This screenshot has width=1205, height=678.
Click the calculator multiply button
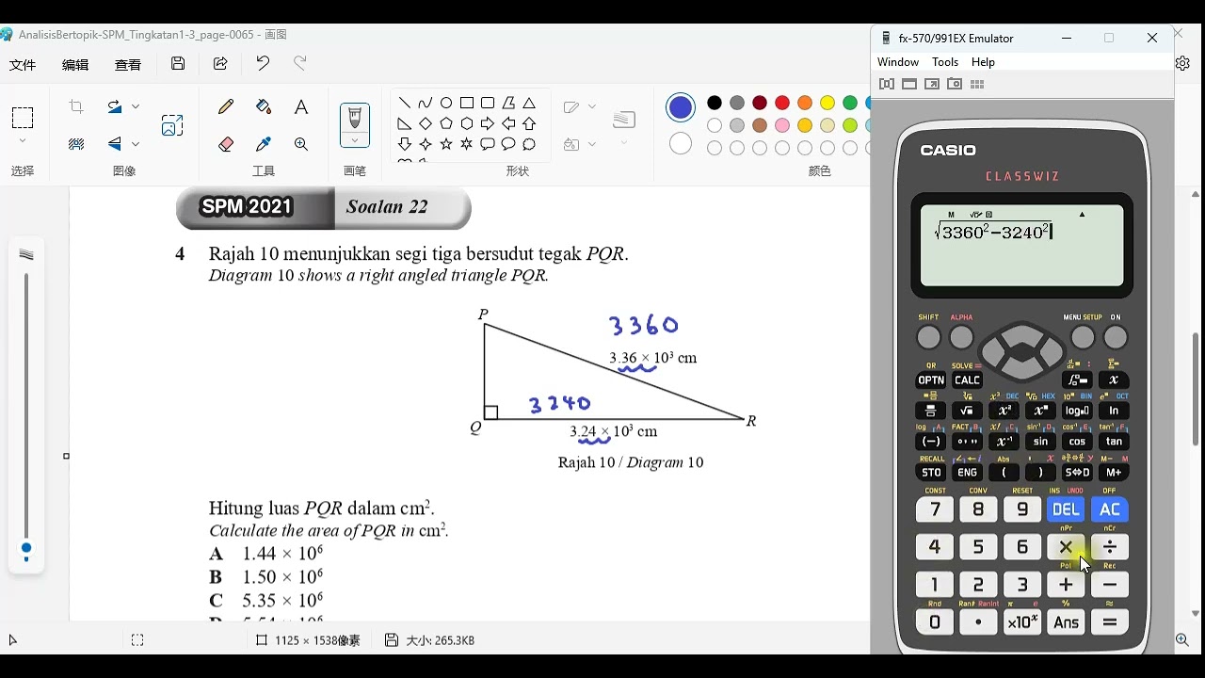click(x=1066, y=547)
